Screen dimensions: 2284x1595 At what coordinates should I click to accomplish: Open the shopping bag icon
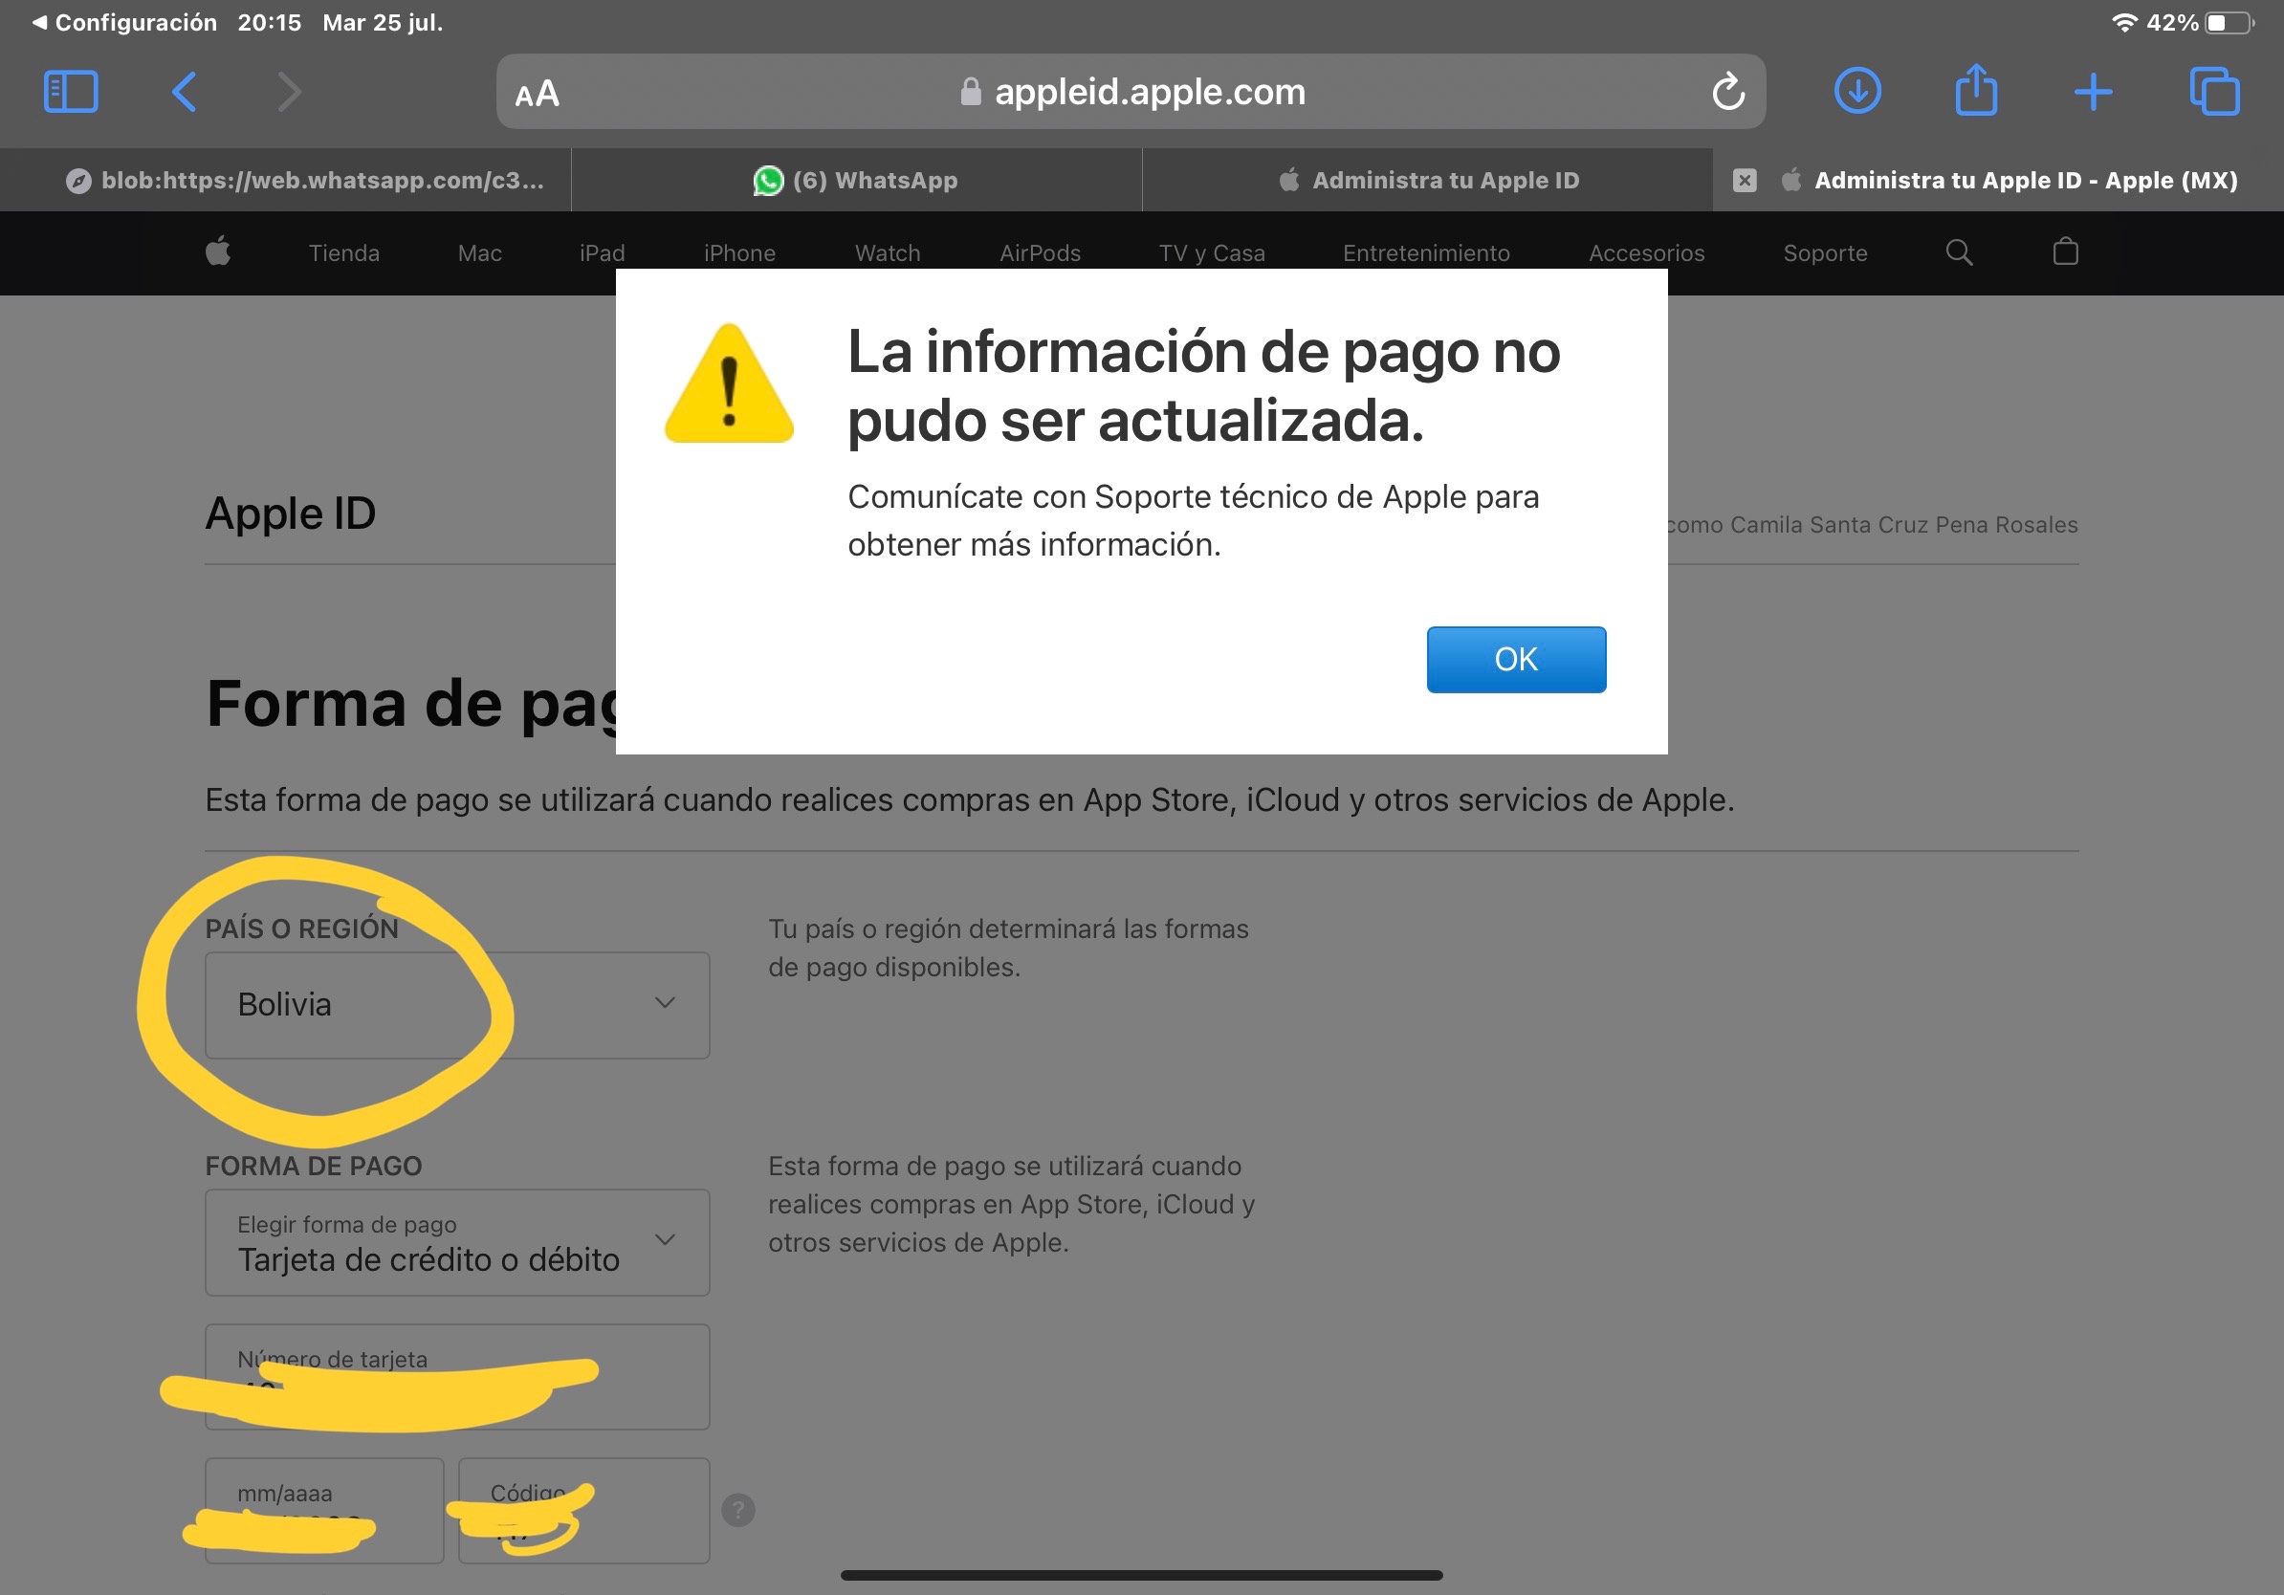[x=2065, y=251]
